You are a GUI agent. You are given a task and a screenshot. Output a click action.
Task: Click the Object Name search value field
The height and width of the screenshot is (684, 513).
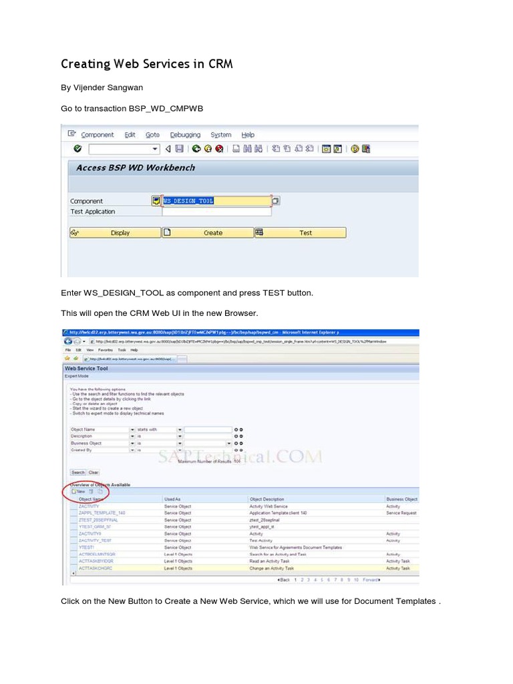point(208,430)
